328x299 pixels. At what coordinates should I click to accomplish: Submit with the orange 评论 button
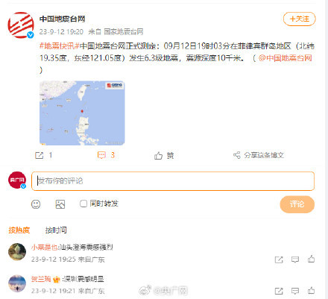297,204
